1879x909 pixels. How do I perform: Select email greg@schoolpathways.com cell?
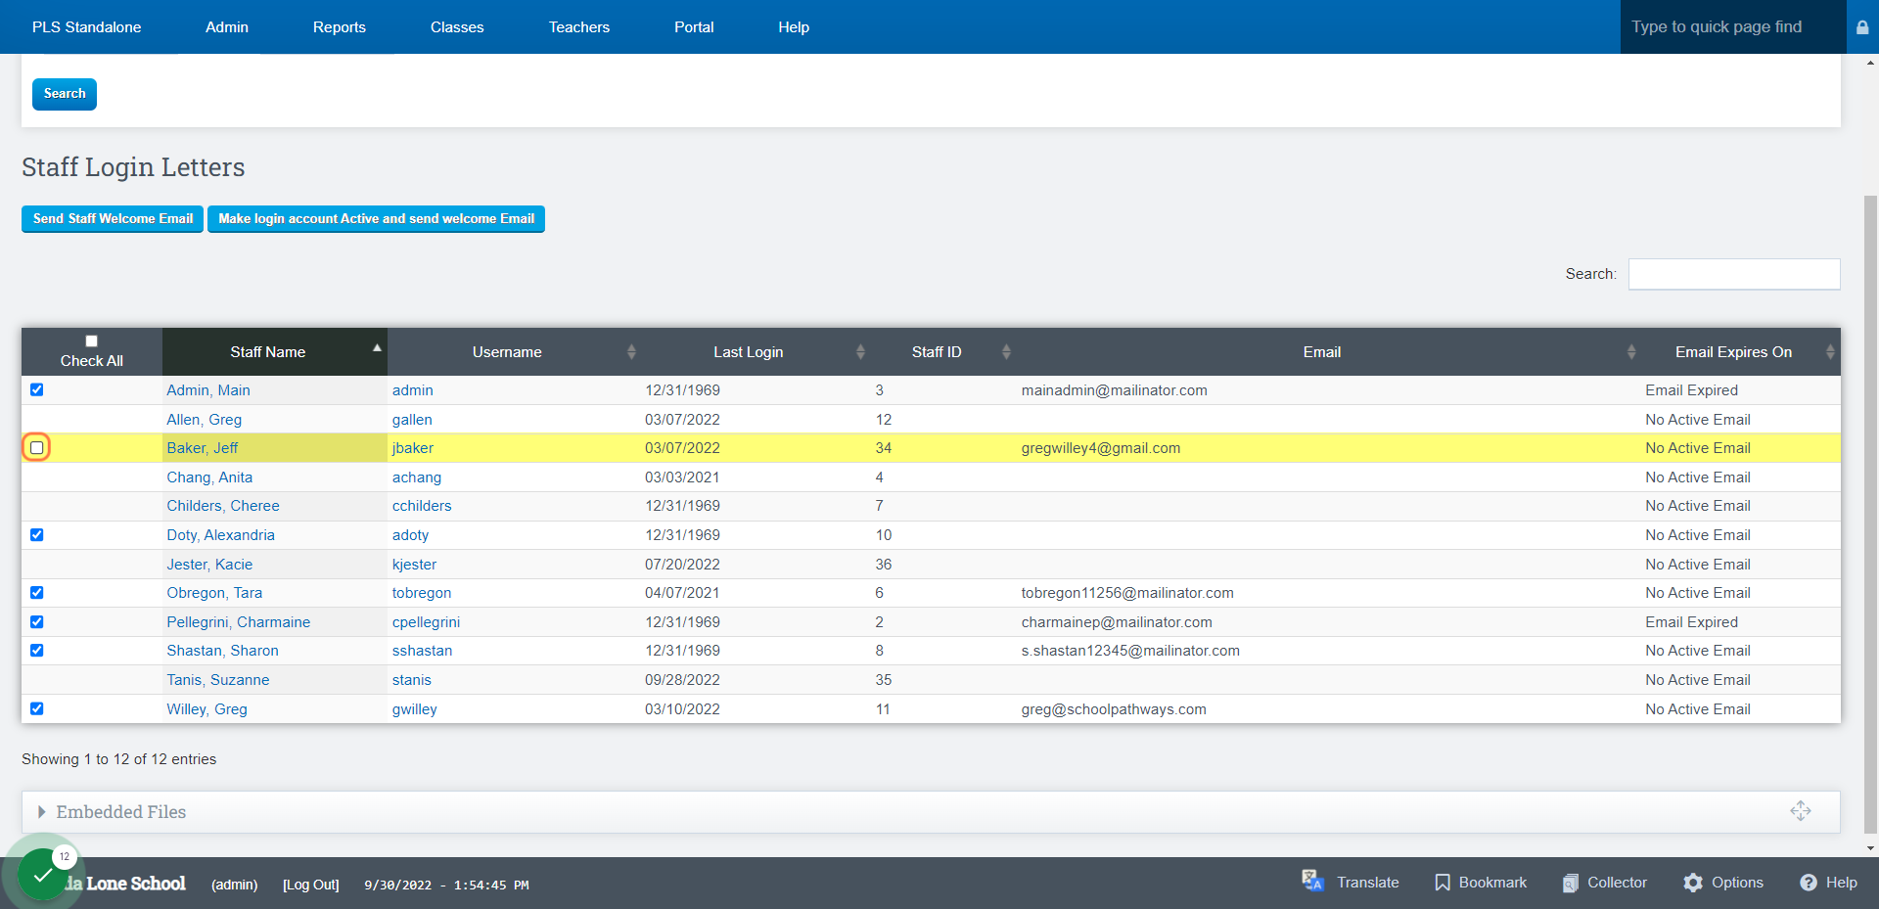(1114, 709)
